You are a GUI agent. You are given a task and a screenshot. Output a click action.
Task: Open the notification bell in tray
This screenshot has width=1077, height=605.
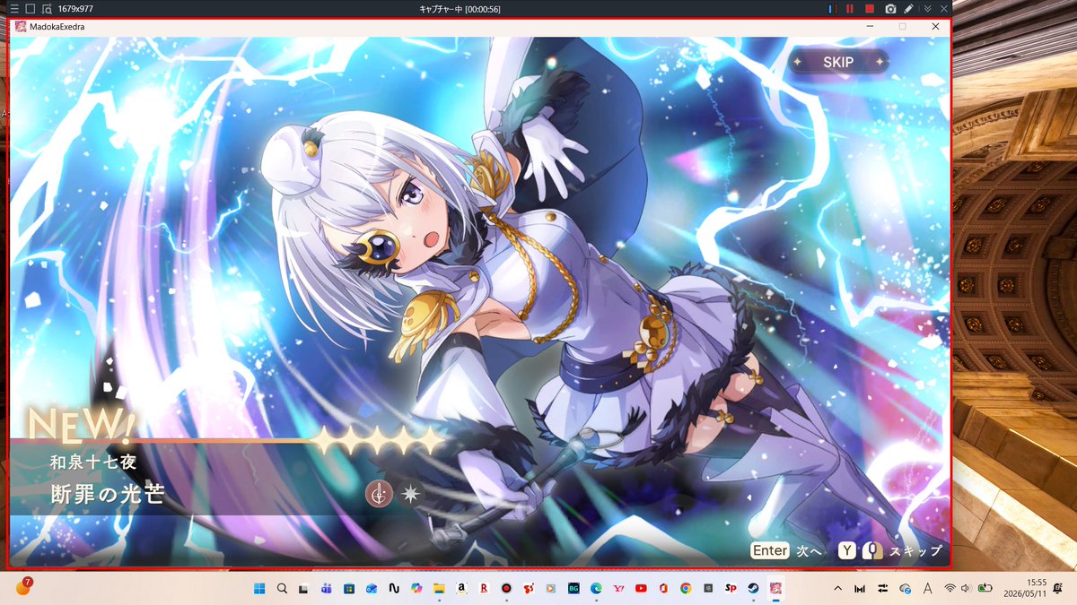[1057, 589]
